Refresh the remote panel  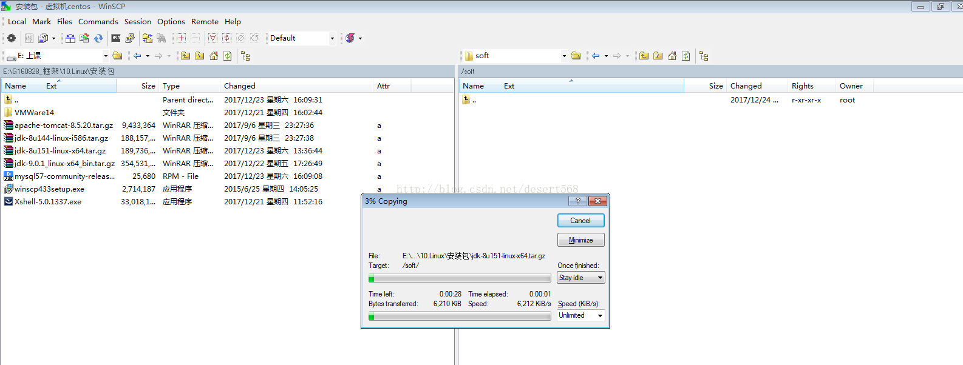click(686, 56)
